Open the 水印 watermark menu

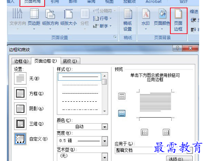145,19
